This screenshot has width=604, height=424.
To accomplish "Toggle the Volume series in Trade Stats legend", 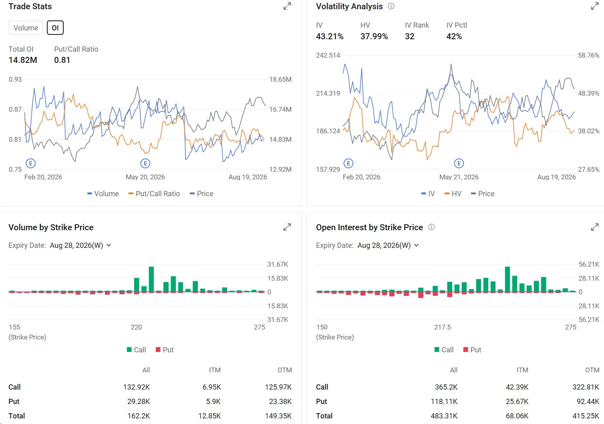I will (x=103, y=194).
